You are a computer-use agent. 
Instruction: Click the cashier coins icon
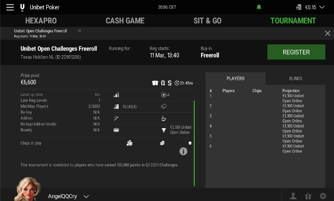tap(299, 7)
